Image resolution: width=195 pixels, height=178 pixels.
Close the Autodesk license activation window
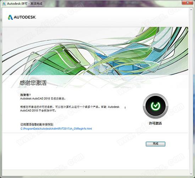[x=188, y=2]
